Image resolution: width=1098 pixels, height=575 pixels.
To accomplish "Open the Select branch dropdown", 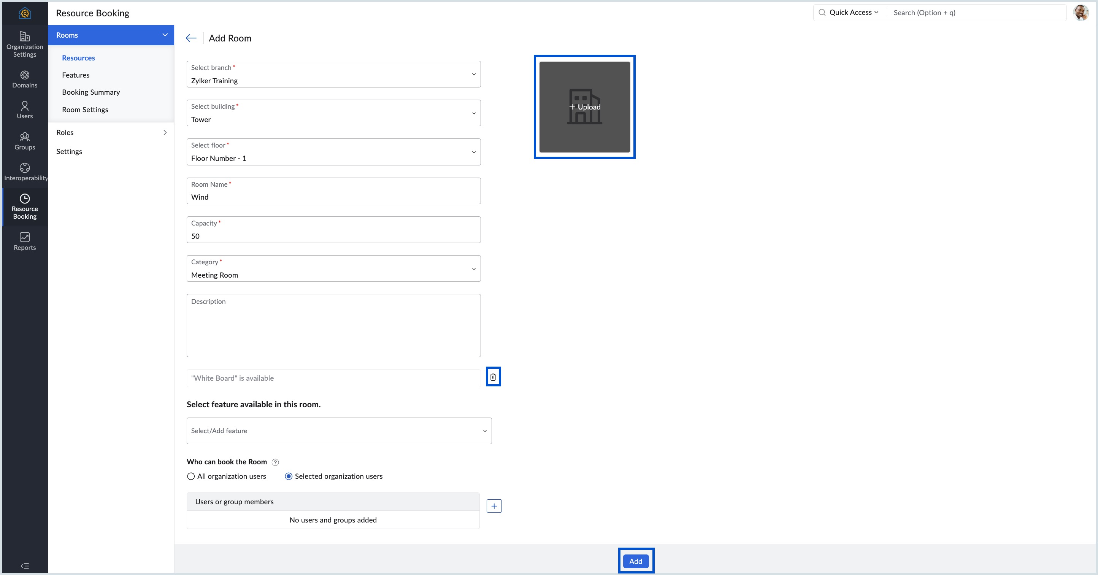I will coord(334,74).
